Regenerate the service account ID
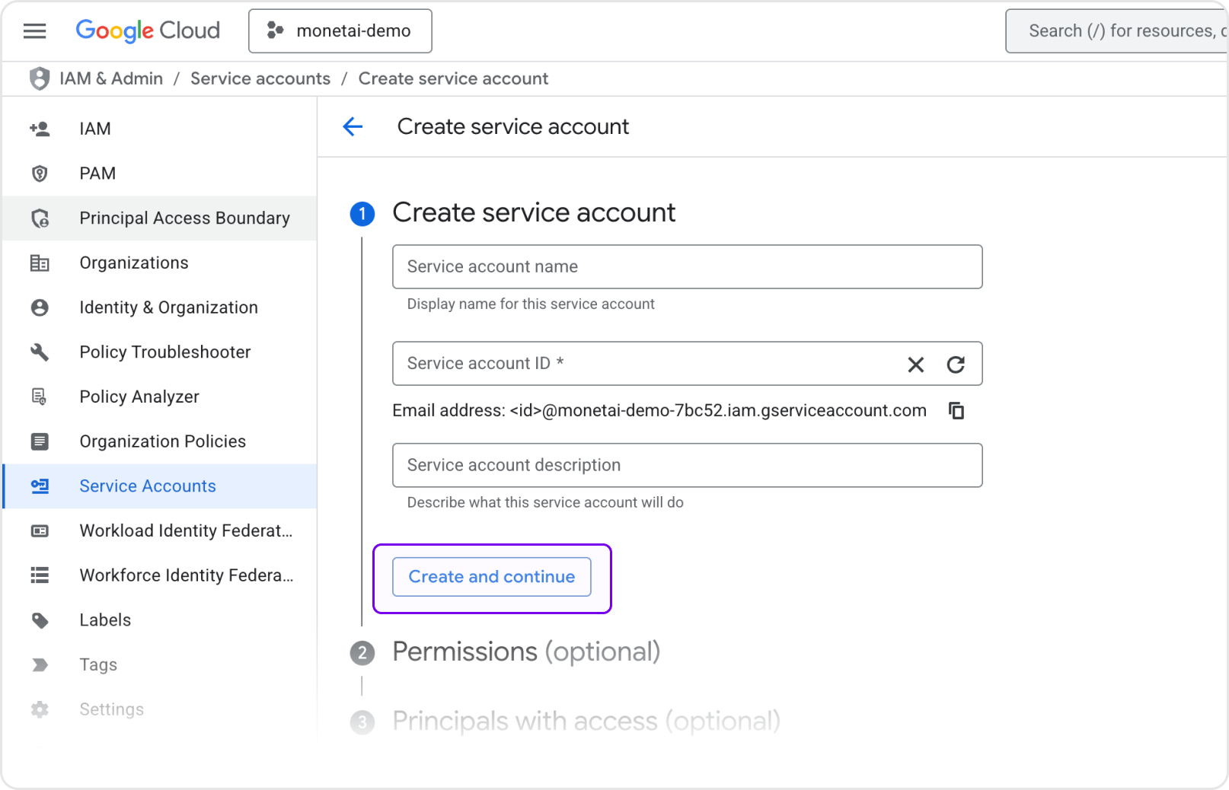The height and width of the screenshot is (790, 1229). (x=956, y=365)
